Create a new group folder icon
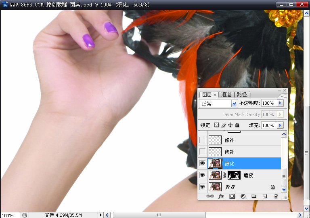 (253, 196)
